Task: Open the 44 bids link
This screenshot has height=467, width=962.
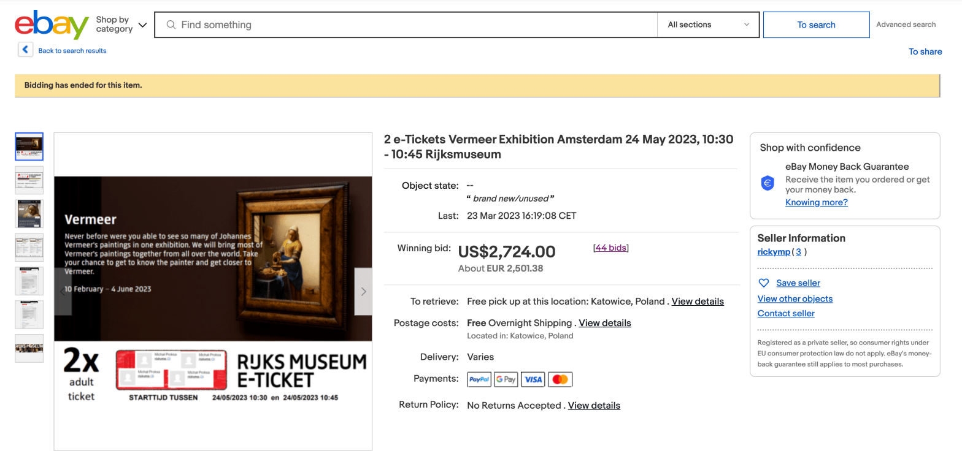Action: pos(610,248)
